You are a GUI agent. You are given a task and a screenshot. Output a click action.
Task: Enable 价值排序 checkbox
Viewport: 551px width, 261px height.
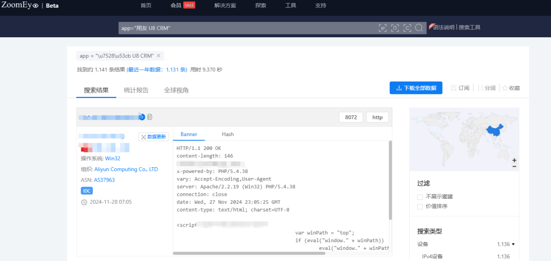coord(420,206)
